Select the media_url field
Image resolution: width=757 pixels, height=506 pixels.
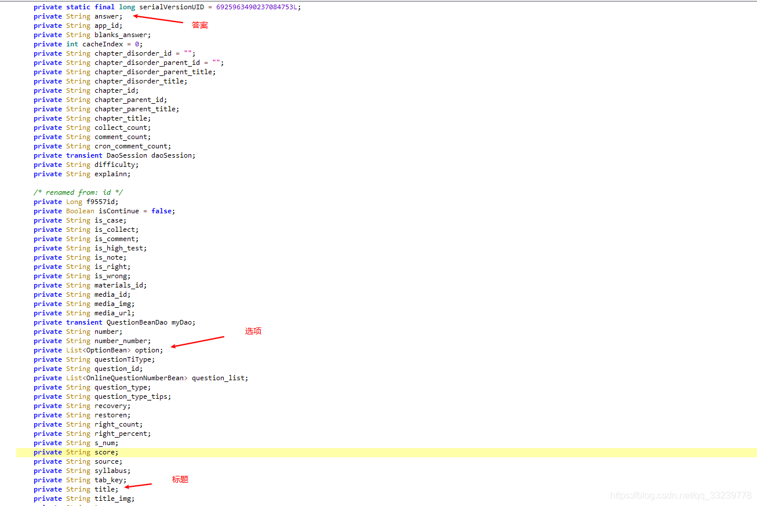(84, 313)
